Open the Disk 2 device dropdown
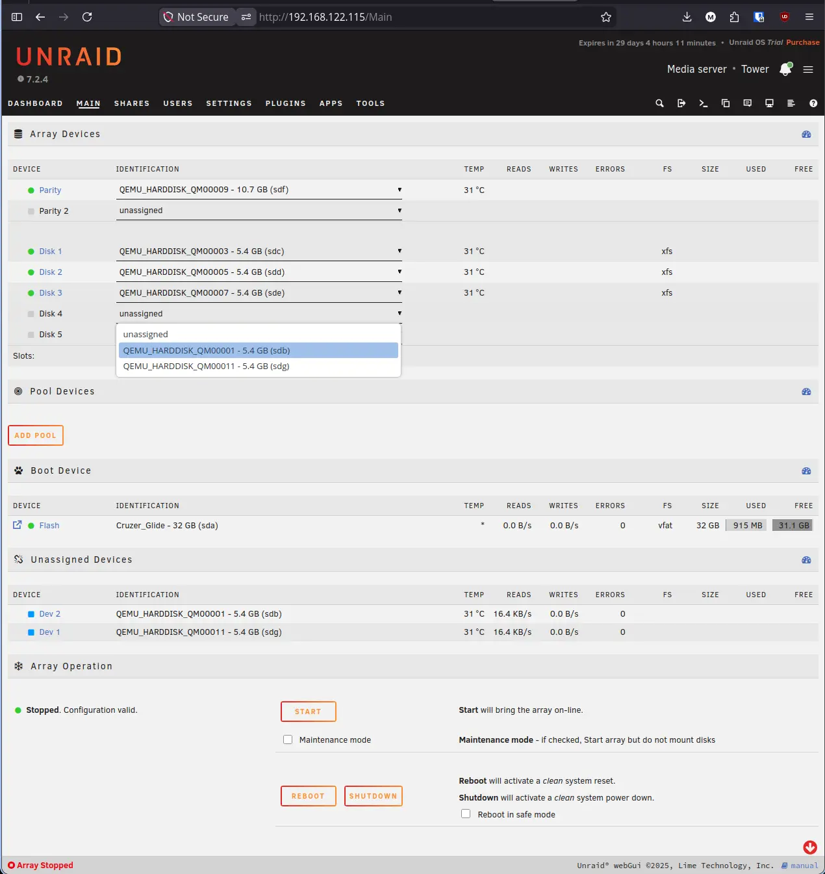This screenshot has width=825, height=874. coord(259,272)
